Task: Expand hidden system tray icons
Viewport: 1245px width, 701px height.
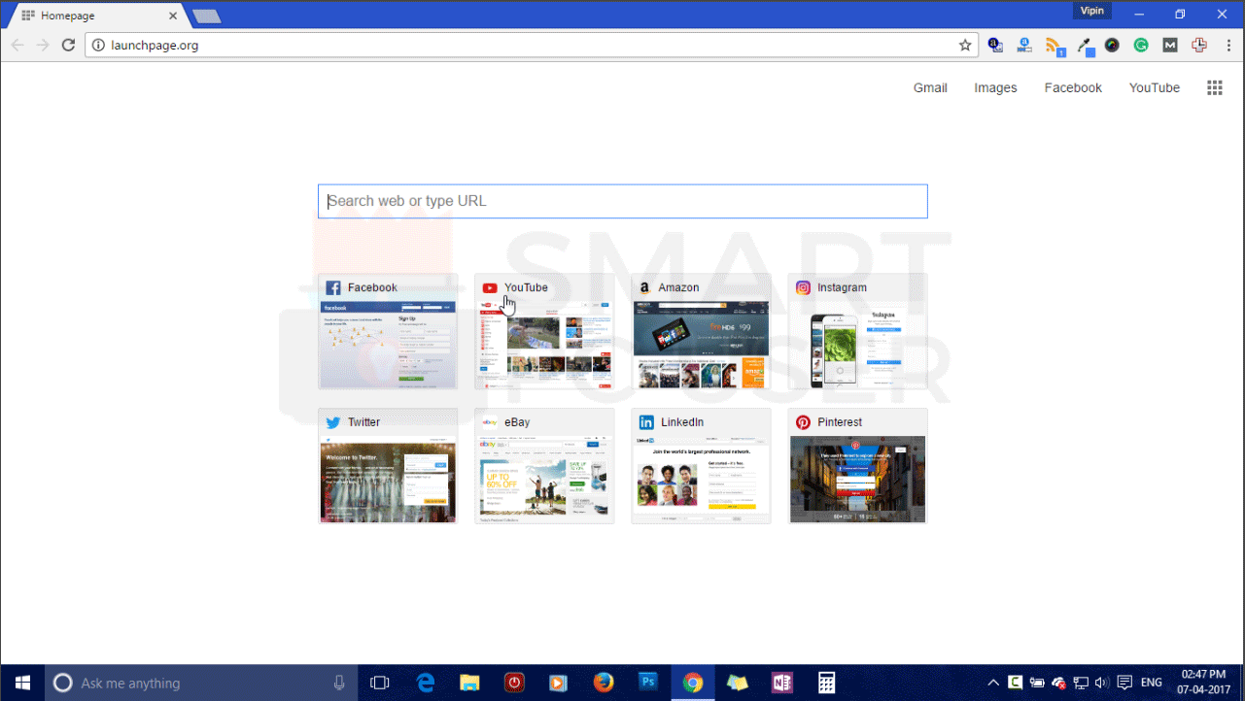Action: [993, 683]
